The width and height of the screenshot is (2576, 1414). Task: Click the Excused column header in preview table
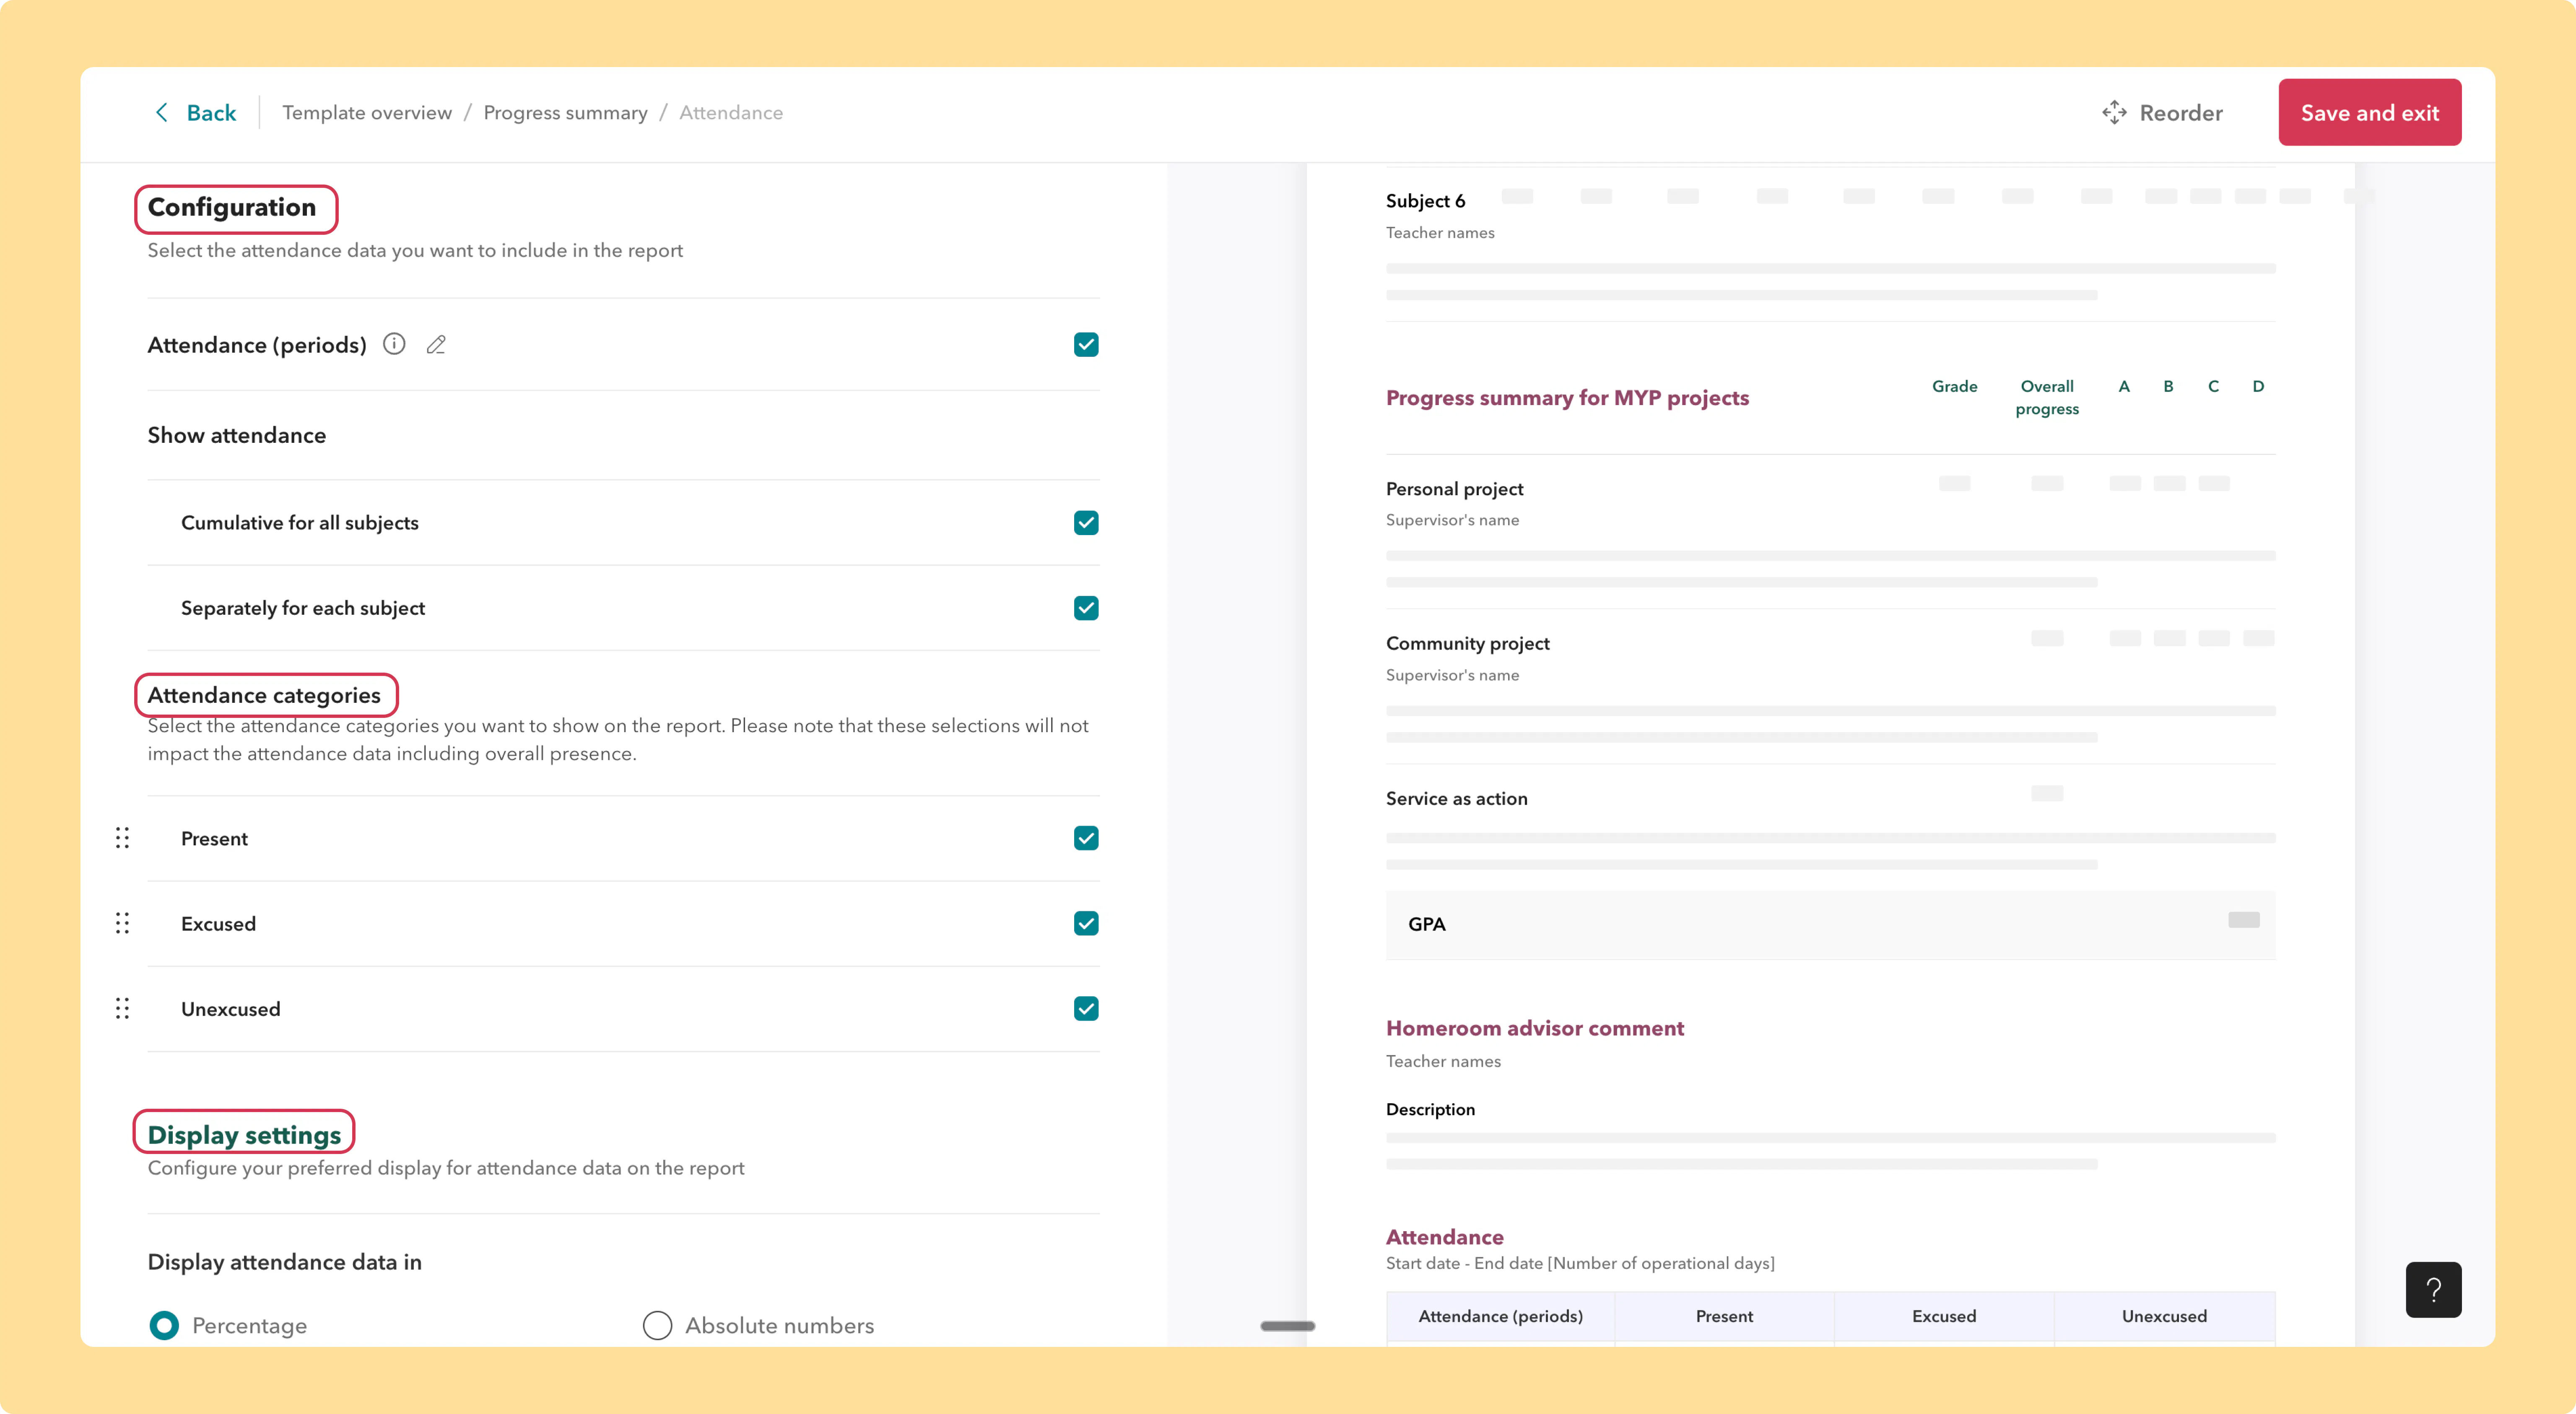(1944, 1316)
